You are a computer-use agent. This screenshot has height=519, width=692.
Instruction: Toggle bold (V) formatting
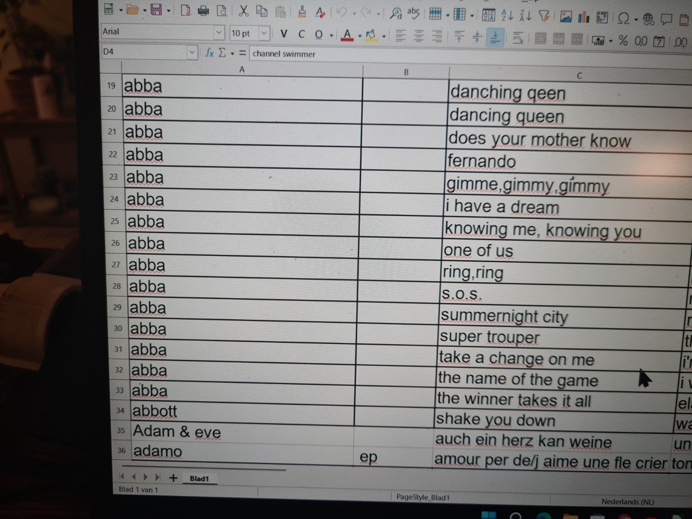[284, 34]
